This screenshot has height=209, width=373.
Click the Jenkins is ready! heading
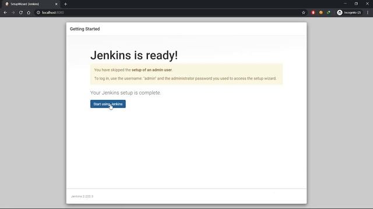click(134, 56)
